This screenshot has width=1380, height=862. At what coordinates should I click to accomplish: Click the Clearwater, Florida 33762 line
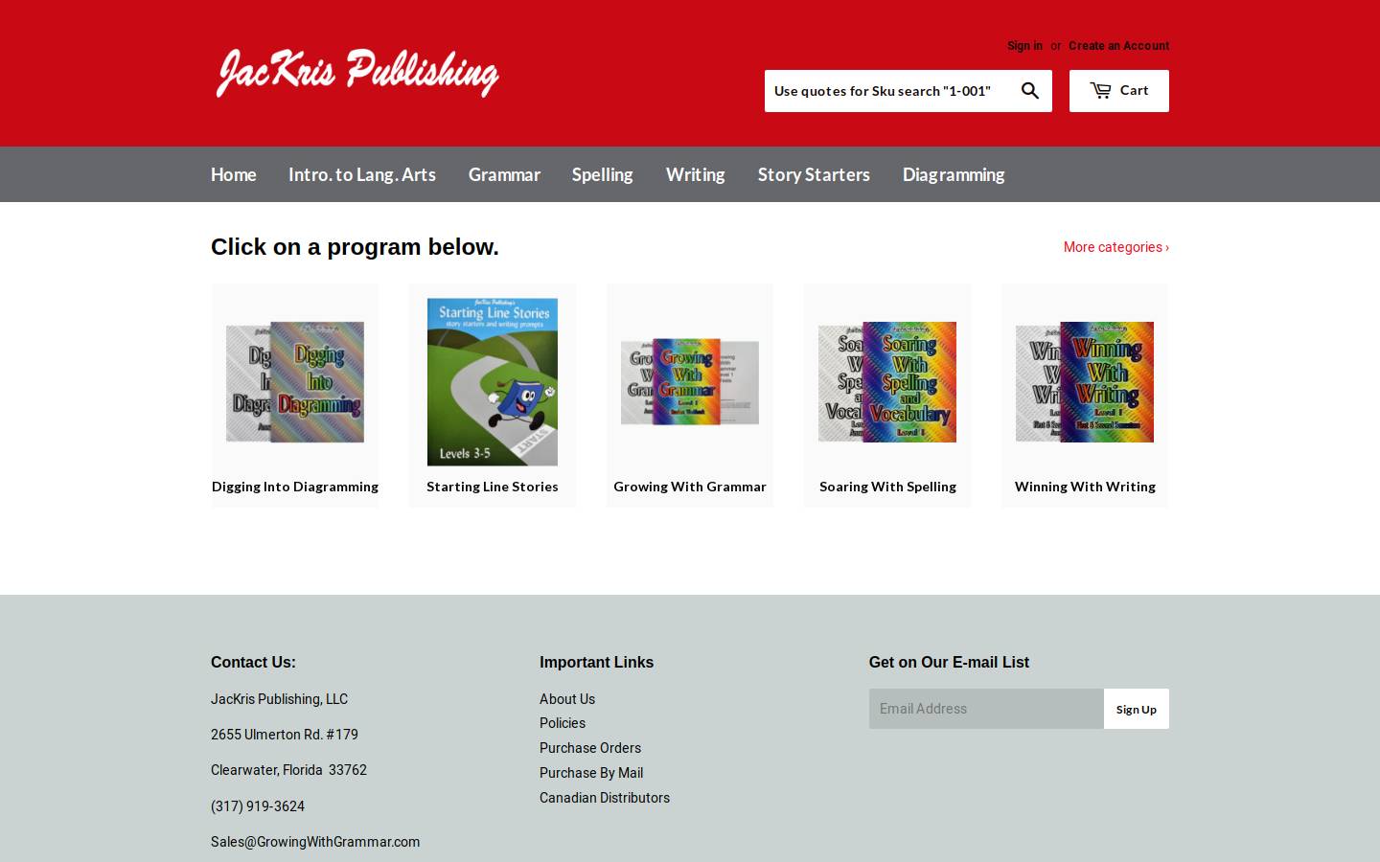(x=288, y=770)
